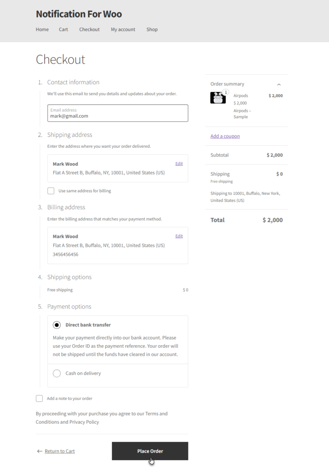Click the Place Order button
The image size is (329, 473).
[x=150, y=451]
